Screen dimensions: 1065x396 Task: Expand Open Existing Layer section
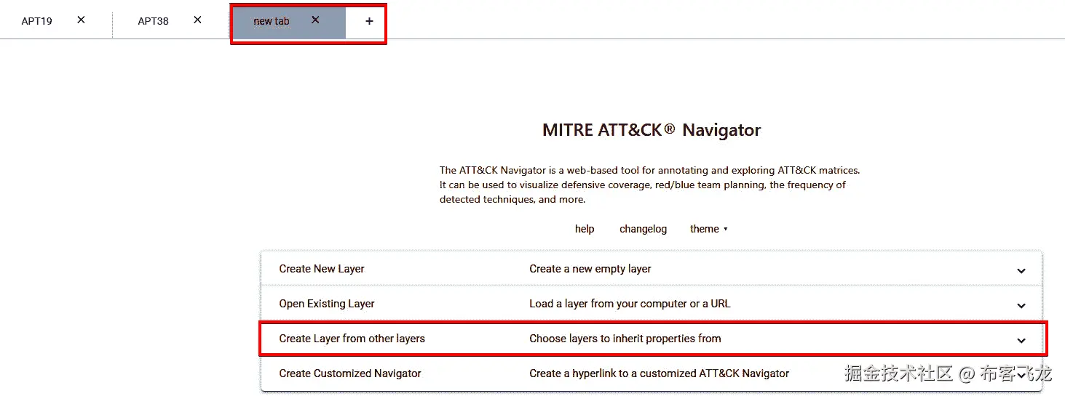pyautogui.click(x=652, y=304)
